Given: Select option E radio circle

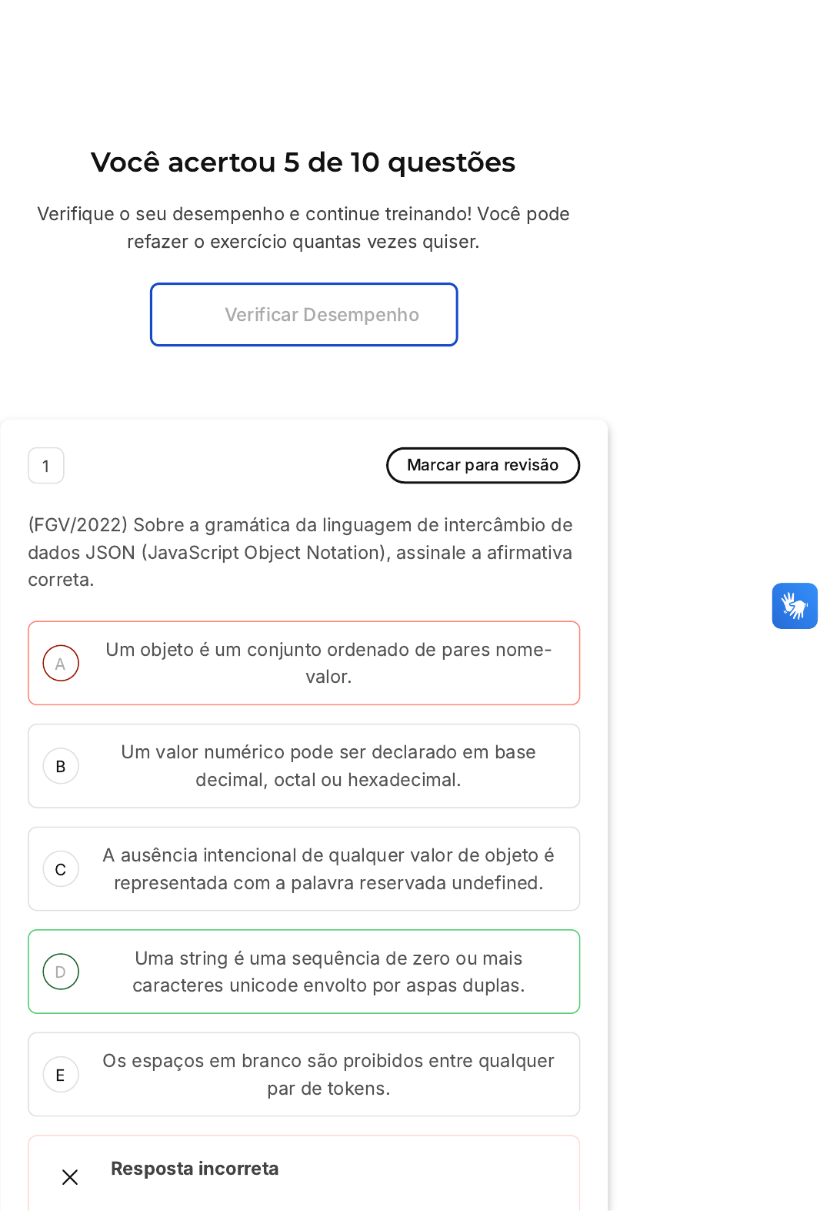Looking at the screenshot, I should click(x=61, y=1075).
